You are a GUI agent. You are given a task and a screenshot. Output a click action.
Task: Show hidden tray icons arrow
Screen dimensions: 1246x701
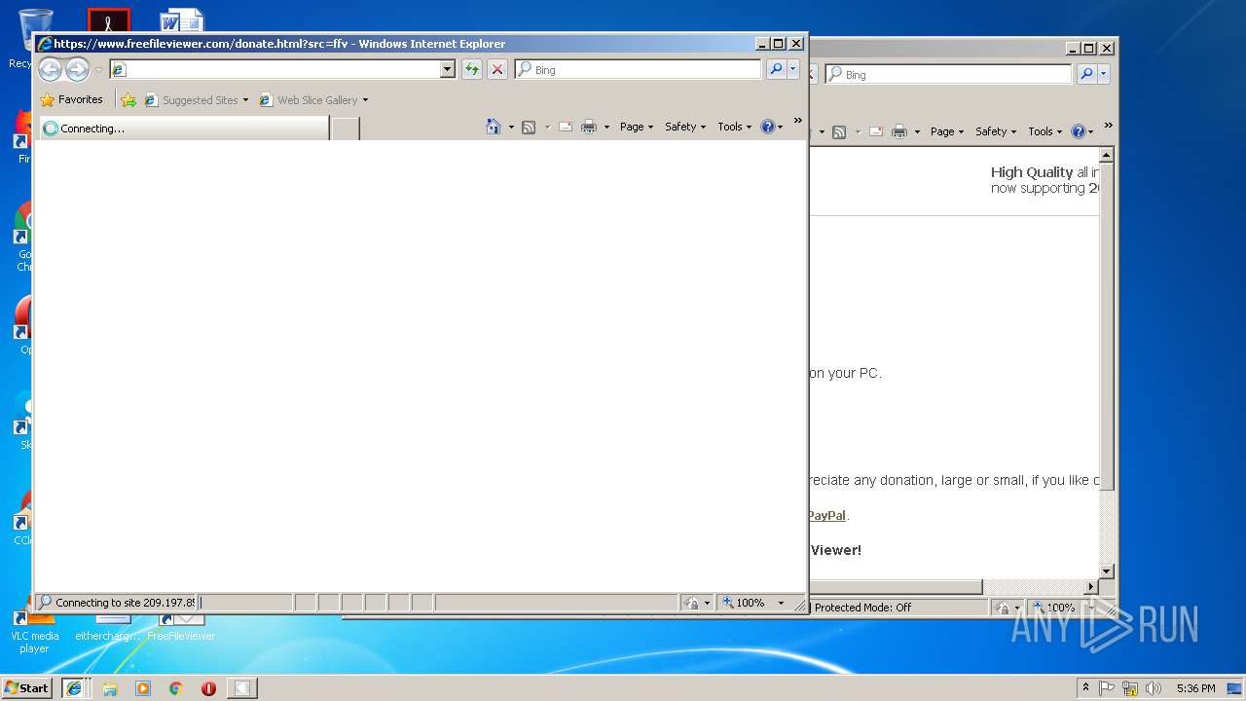coord(1086,687)
